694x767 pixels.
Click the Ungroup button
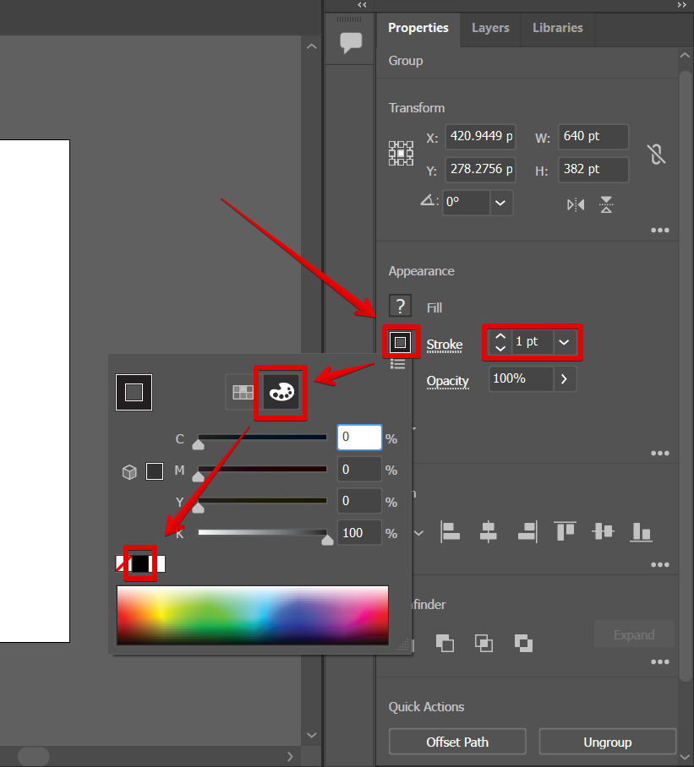607,742
